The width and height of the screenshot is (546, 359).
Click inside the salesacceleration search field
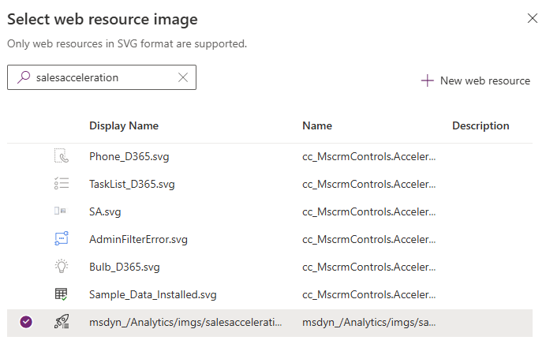[103, 77]
